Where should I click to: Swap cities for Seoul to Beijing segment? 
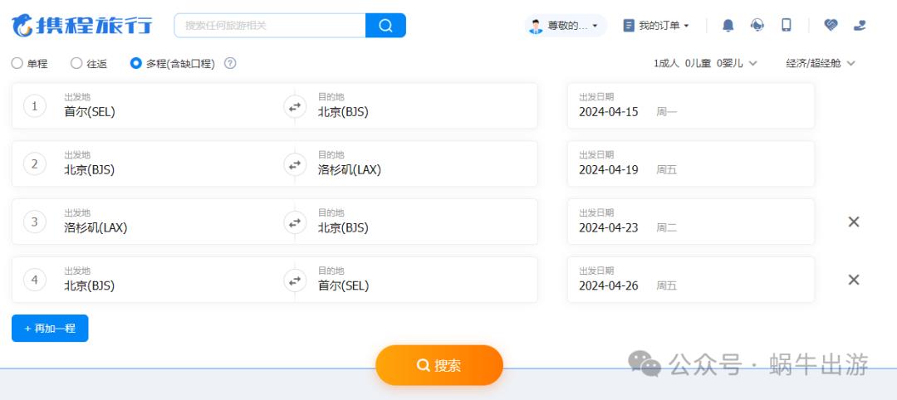(x=294, y=106)
